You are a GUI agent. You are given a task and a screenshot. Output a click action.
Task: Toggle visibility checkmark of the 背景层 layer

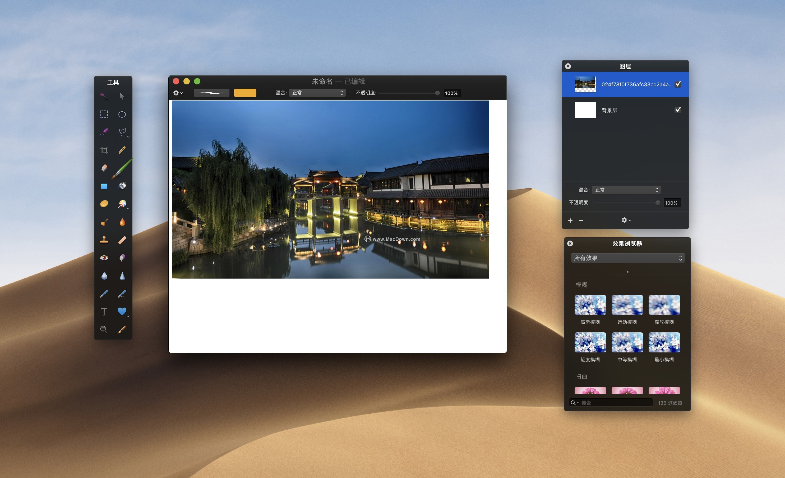678,110
